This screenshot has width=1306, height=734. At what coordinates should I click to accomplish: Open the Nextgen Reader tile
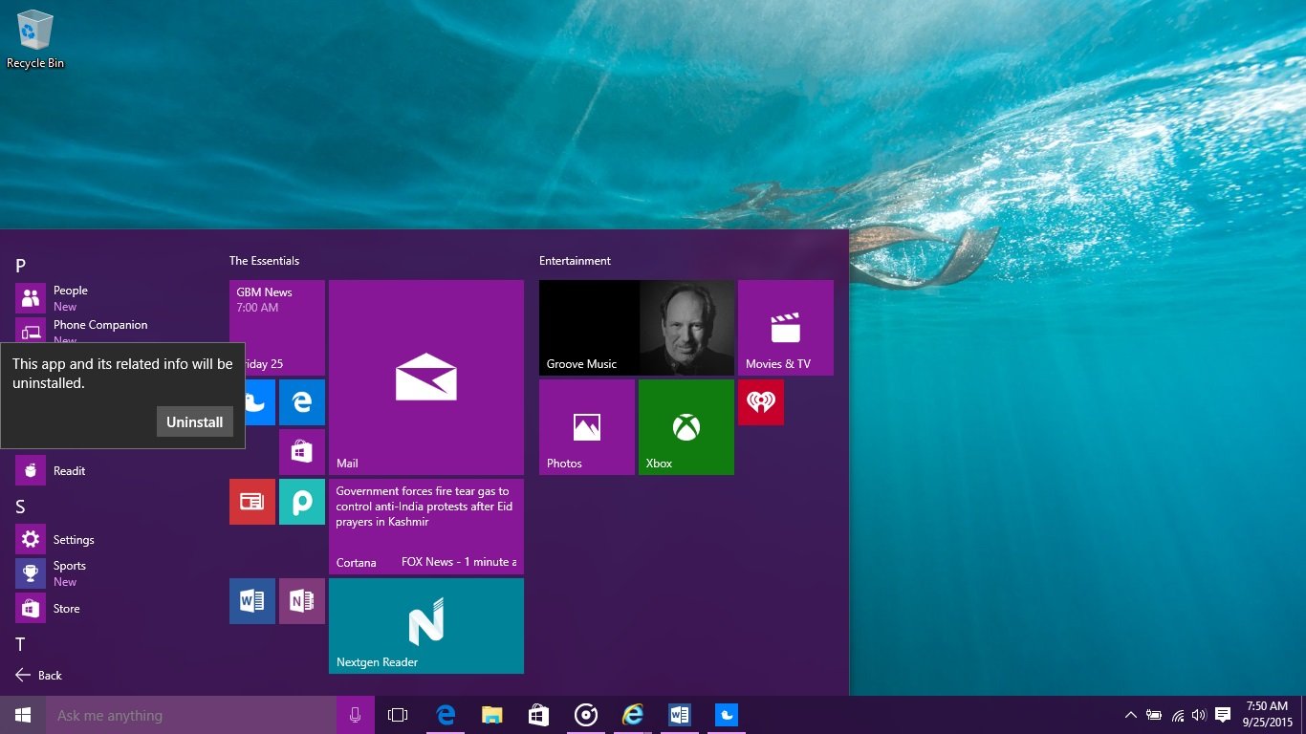click(x=426, y=626)
